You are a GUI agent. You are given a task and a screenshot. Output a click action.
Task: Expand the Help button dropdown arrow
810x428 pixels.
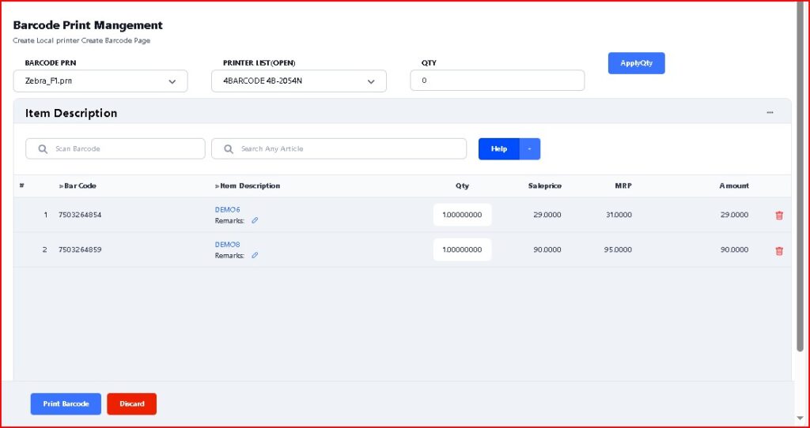coord(530,148)
